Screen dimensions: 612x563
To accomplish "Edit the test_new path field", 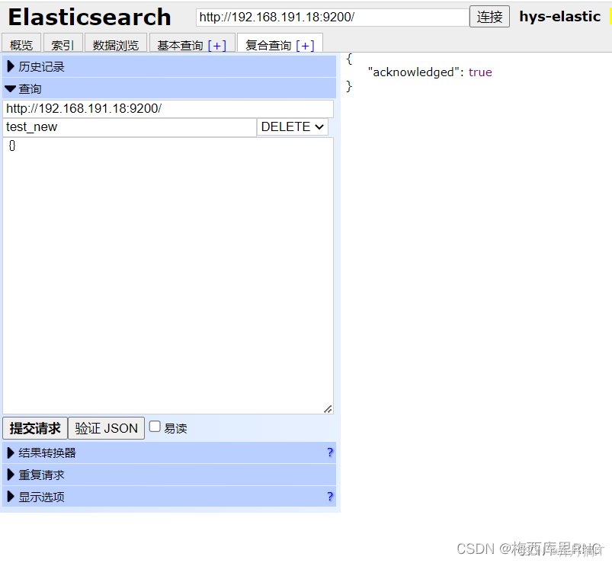I will click(x=130, y=127).
